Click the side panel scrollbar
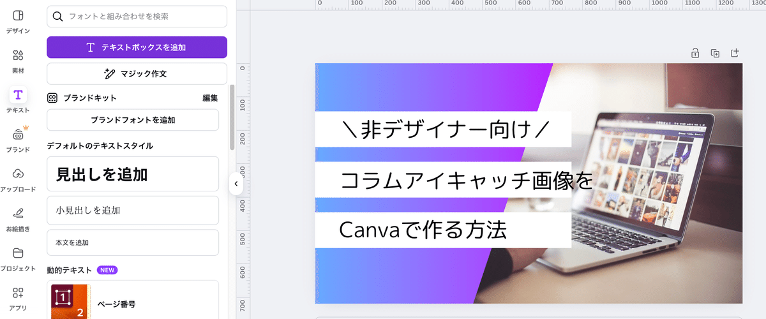Image resolution: width=766 pixels, height=319 pixels. (x=232, y=118)
